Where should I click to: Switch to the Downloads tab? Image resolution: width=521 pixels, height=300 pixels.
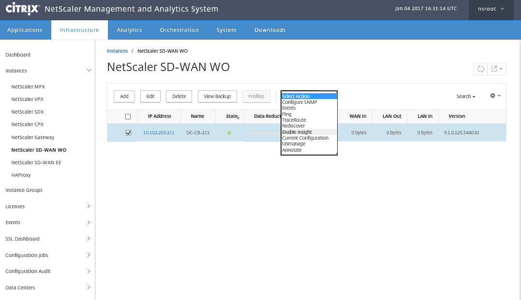(x=270, y=30)
